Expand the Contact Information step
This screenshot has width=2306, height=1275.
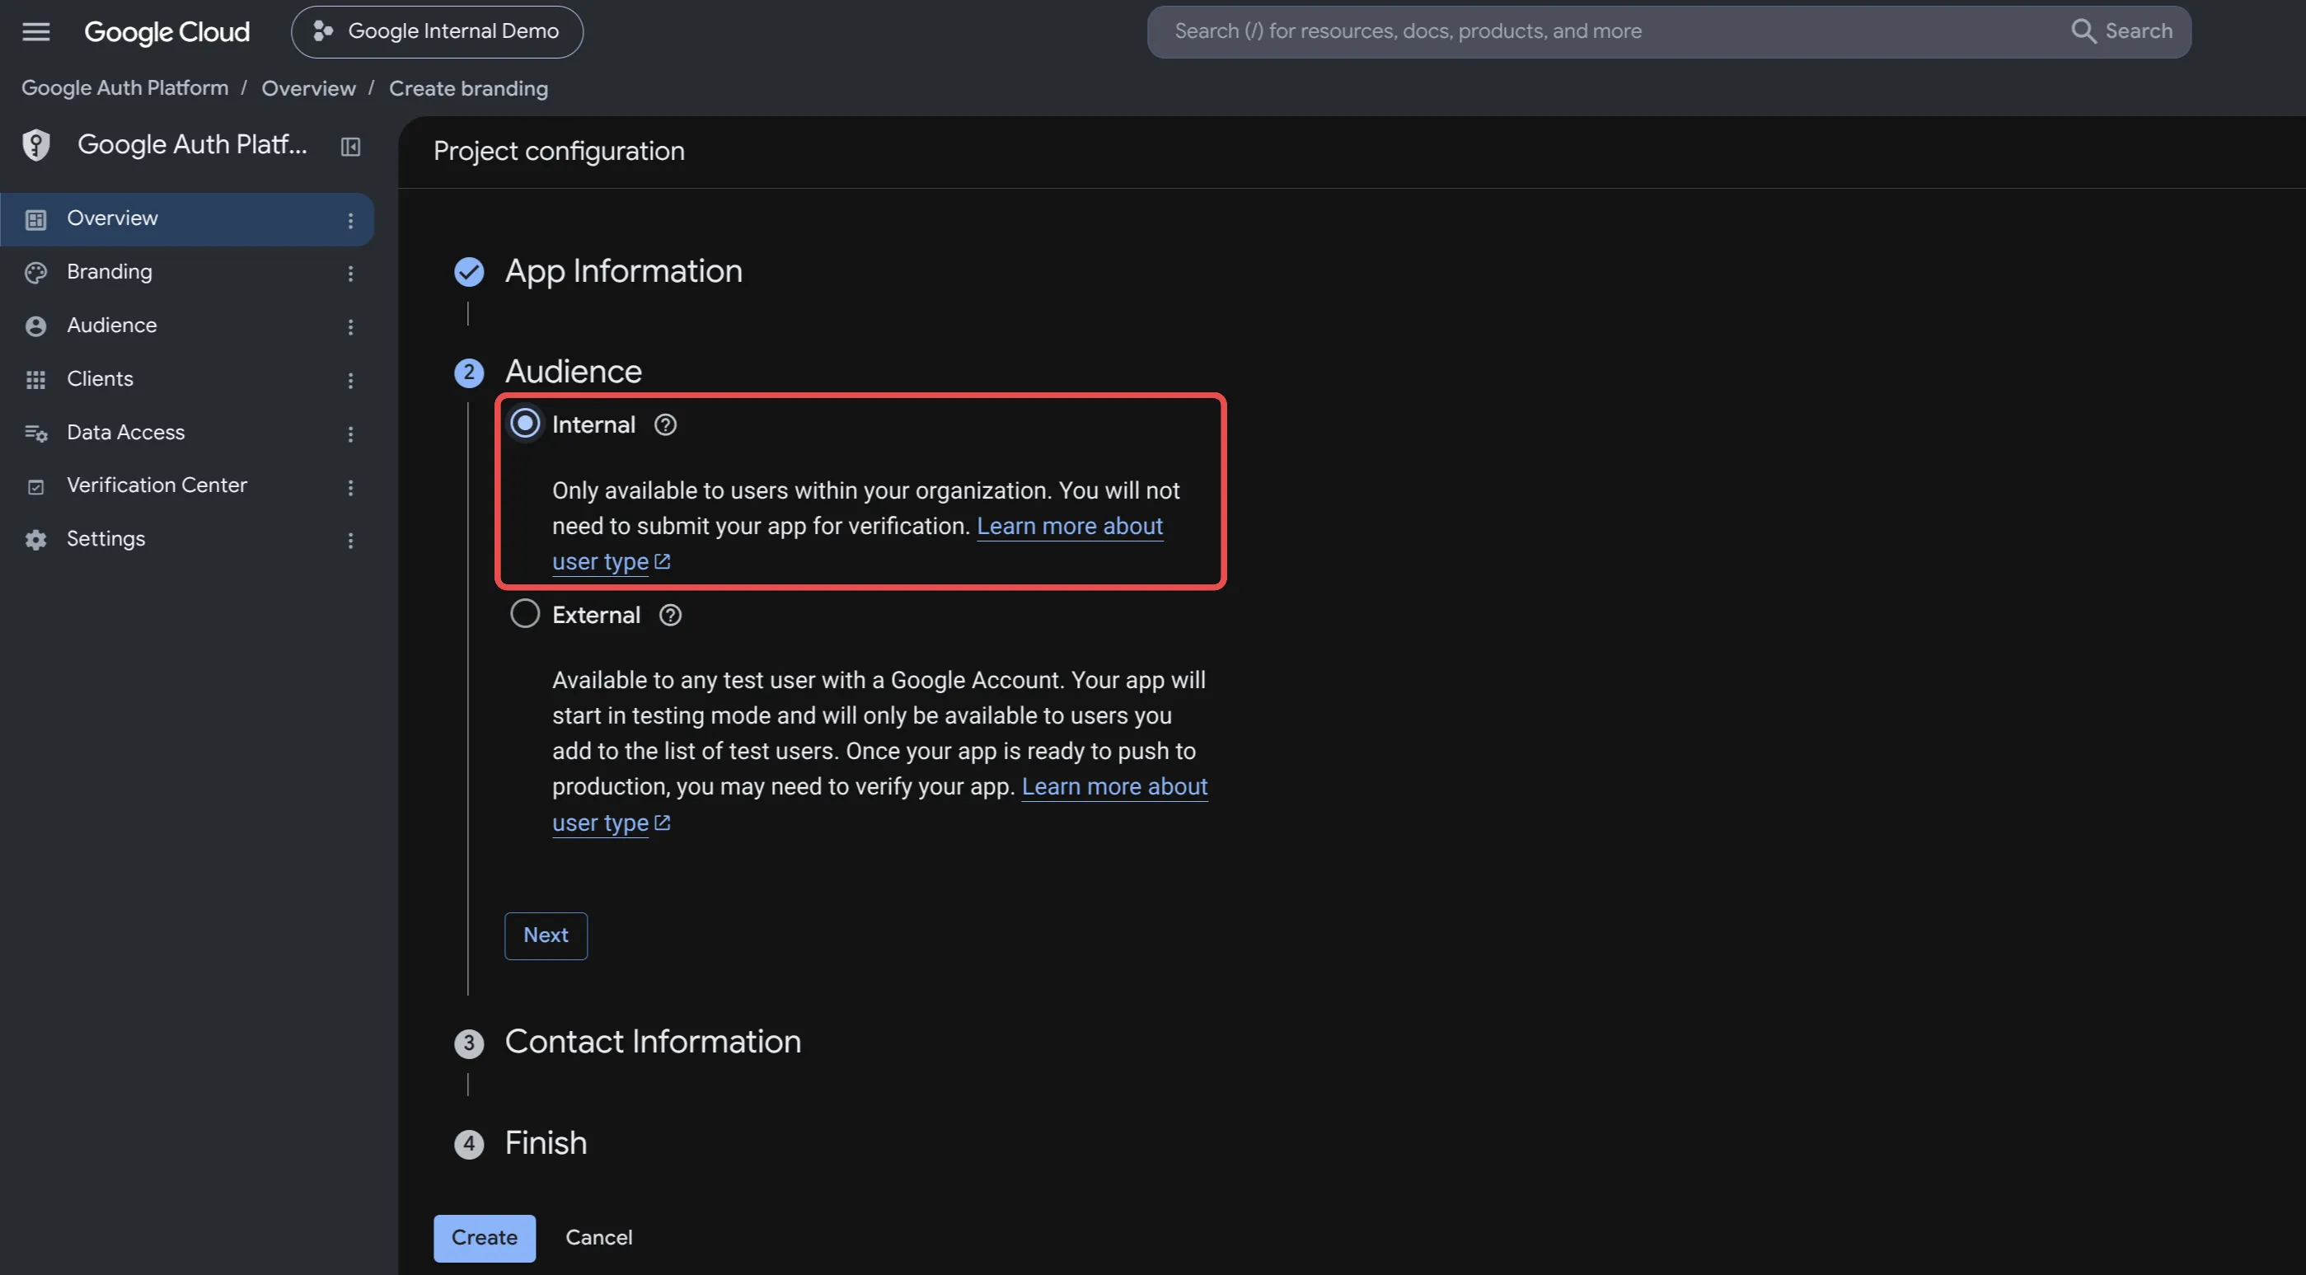(653, 1043)
